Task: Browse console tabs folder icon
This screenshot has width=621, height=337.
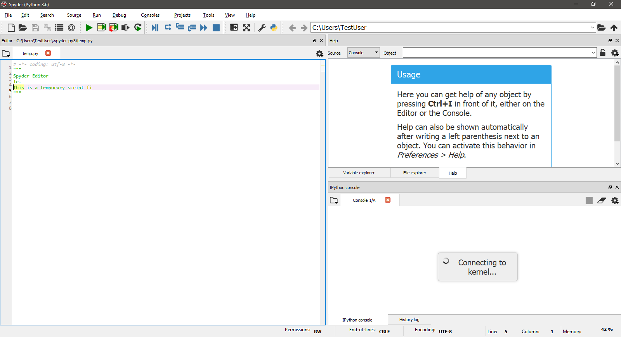Action: (x=334, y=200)
